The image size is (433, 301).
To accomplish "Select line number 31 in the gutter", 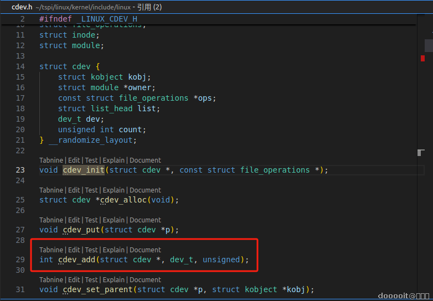I will pos(20,289).
